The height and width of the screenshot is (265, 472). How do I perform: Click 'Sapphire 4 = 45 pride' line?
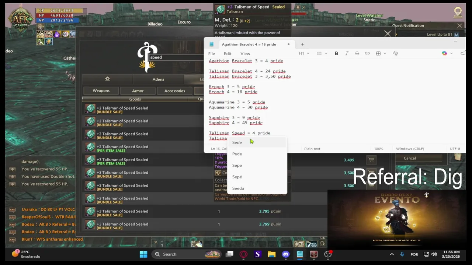(236, 123)
